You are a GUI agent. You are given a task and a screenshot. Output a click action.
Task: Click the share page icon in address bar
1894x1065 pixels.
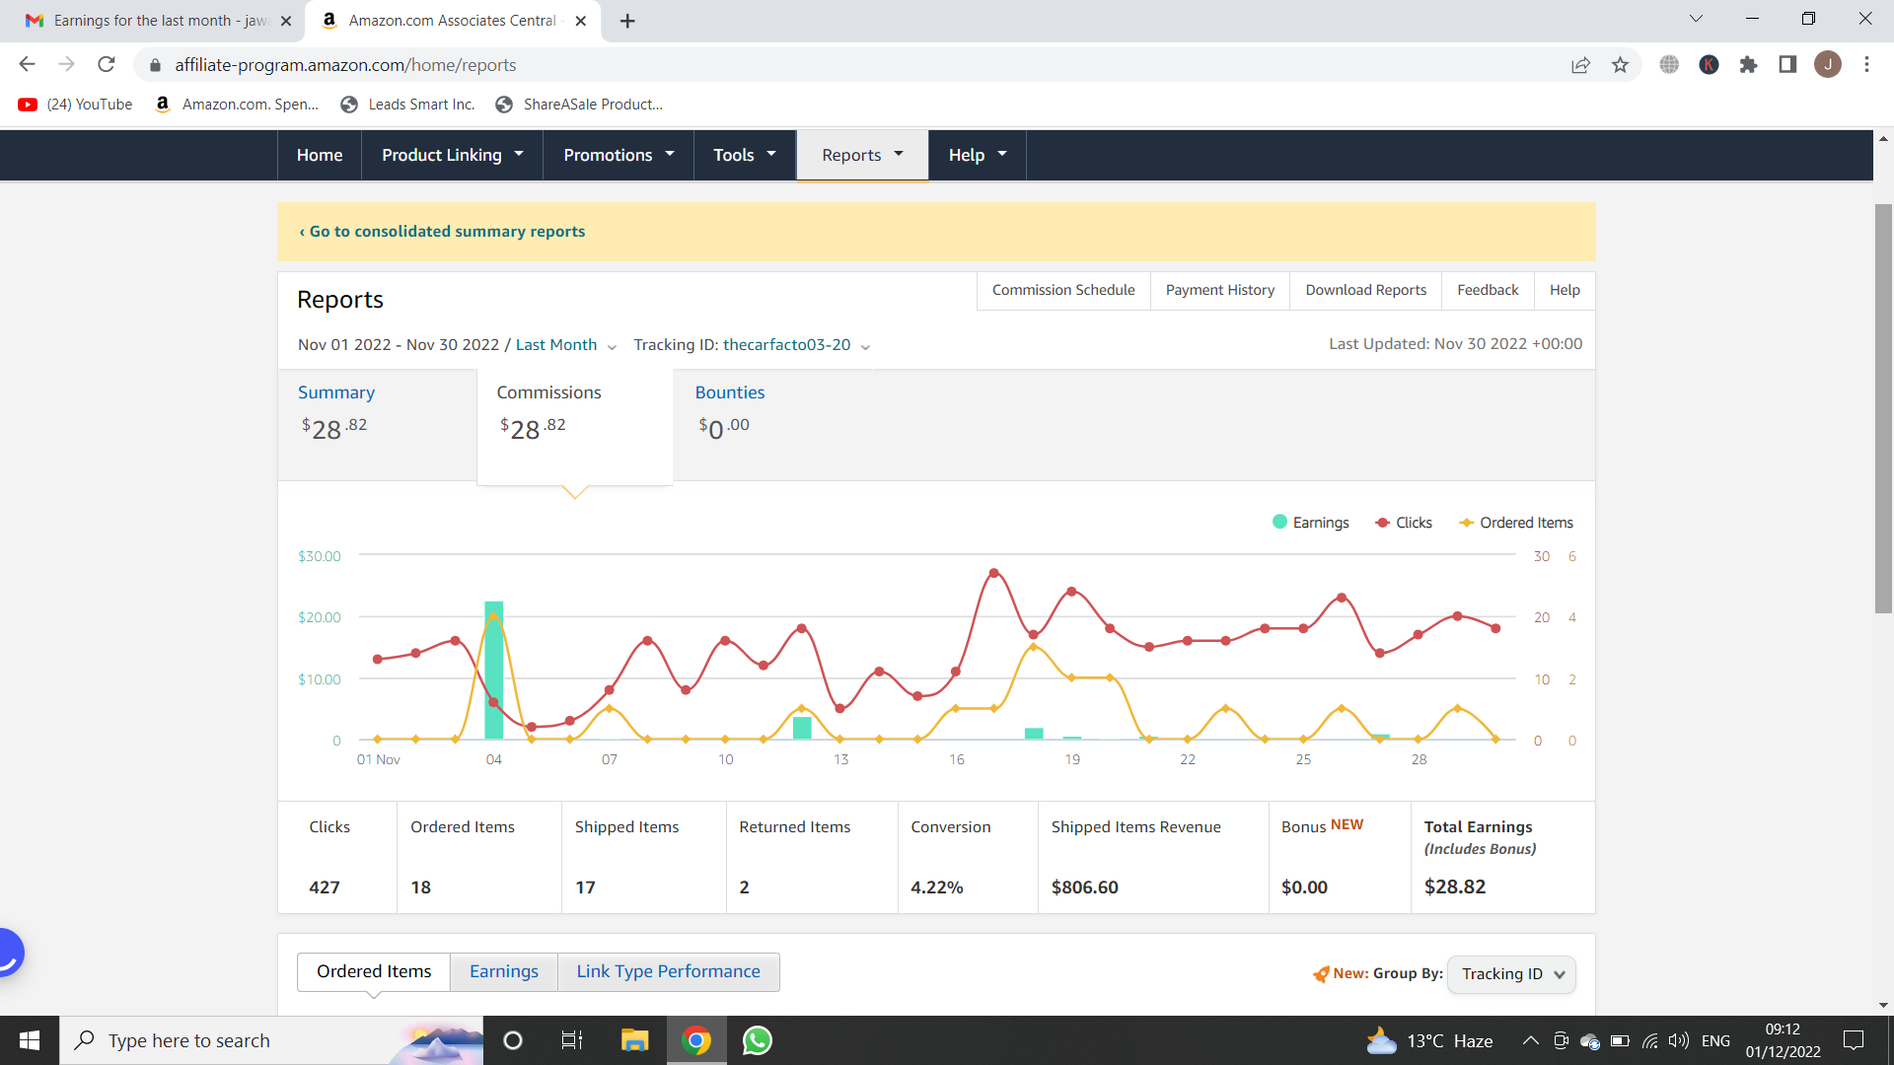point(1580,65)
